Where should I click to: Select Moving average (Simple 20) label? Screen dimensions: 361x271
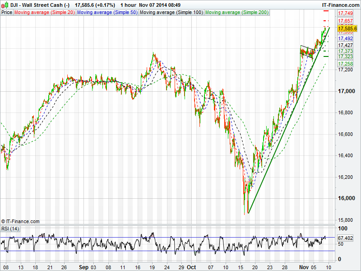click(x=45, y=13)
